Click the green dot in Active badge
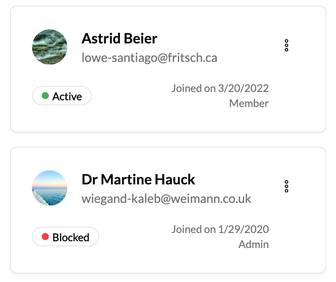The image size is (336, 282). pos(45,96)
